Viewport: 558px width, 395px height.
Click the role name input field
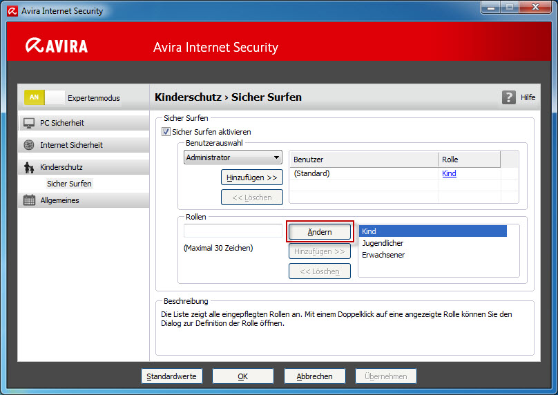233,231
